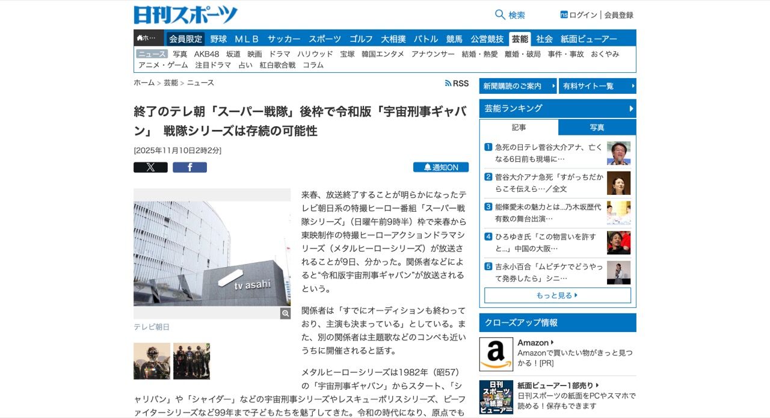Open 紙面ビューアー1部売り link
The height and width of the screenshot is (418, 770).
(x=558, y=386)
